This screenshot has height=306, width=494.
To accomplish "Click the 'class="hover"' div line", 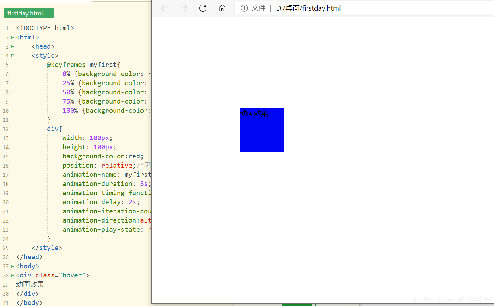I will point(53,275).
